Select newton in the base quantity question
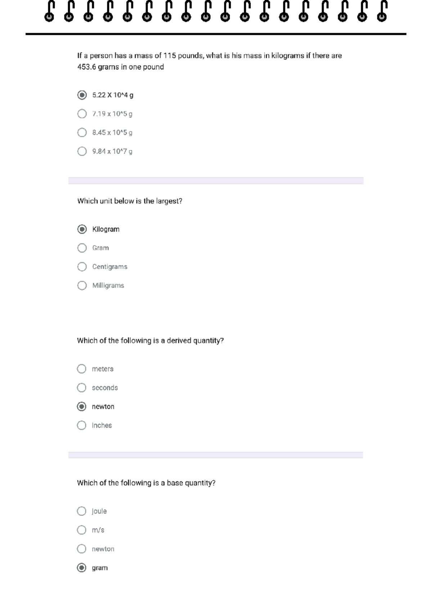 [x=82, y=549]
